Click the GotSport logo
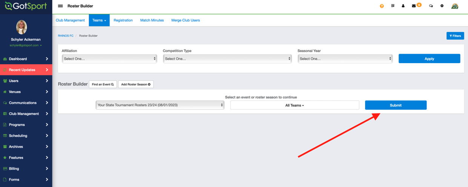 tap(26, 6)
